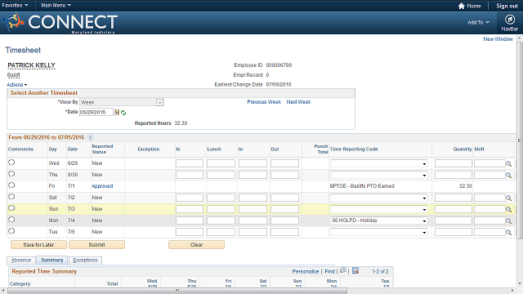The image size is (523, 294).
Task: Click the Submit button
Action: coord(96,245)
